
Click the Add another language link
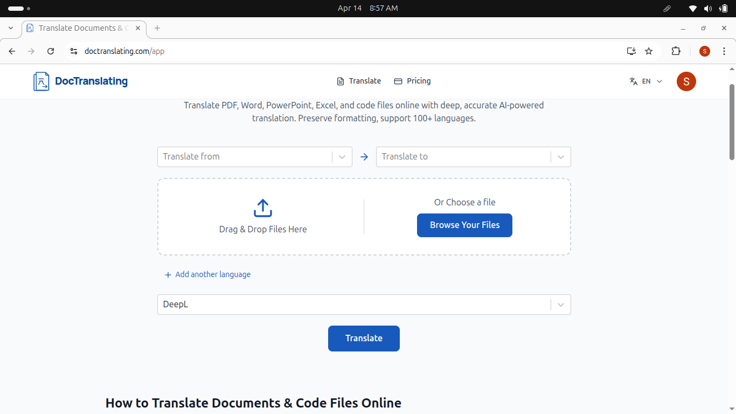(212, 274)
